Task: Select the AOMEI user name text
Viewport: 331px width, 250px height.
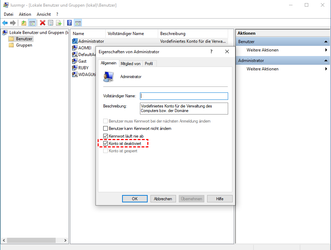Action: 85,48
